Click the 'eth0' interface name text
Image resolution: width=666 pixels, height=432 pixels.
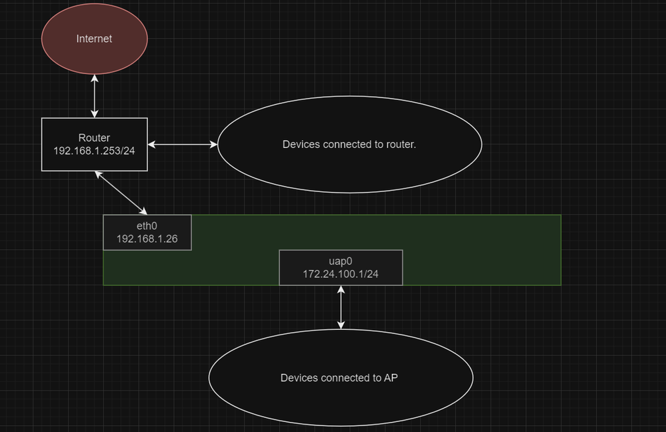(x=146, y=226)
